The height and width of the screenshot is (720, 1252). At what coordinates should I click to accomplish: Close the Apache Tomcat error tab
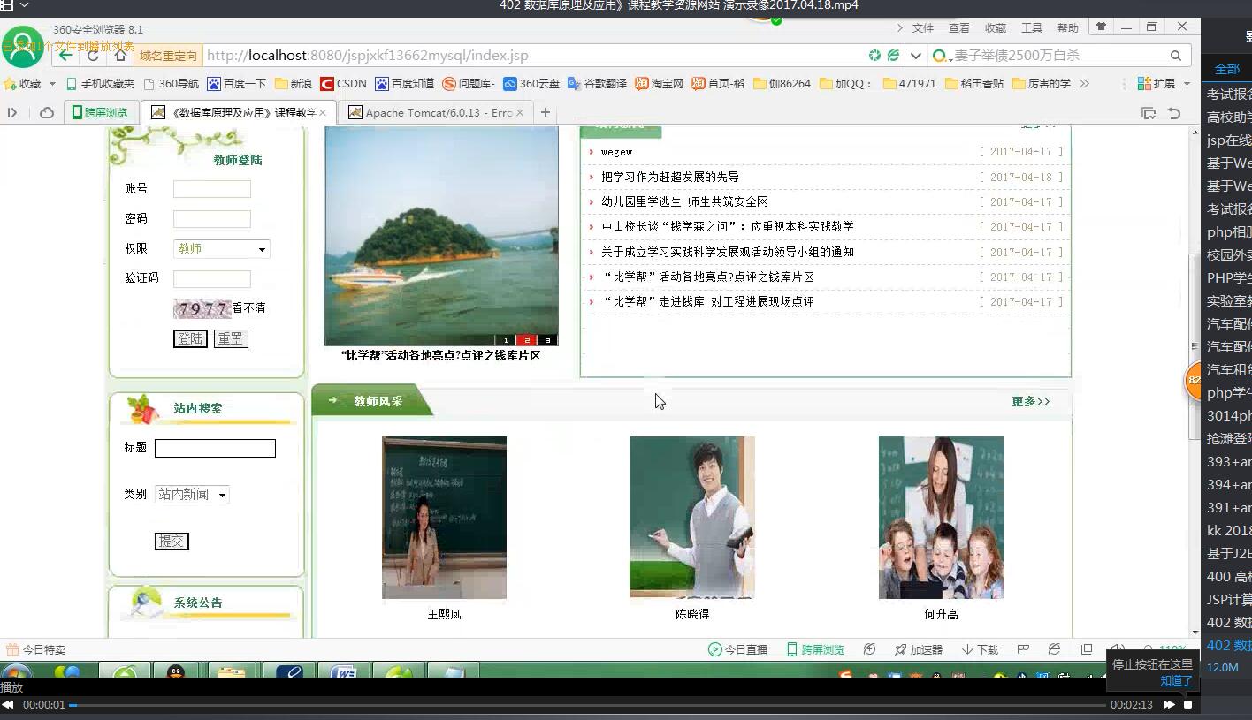[x=520, y=112]
